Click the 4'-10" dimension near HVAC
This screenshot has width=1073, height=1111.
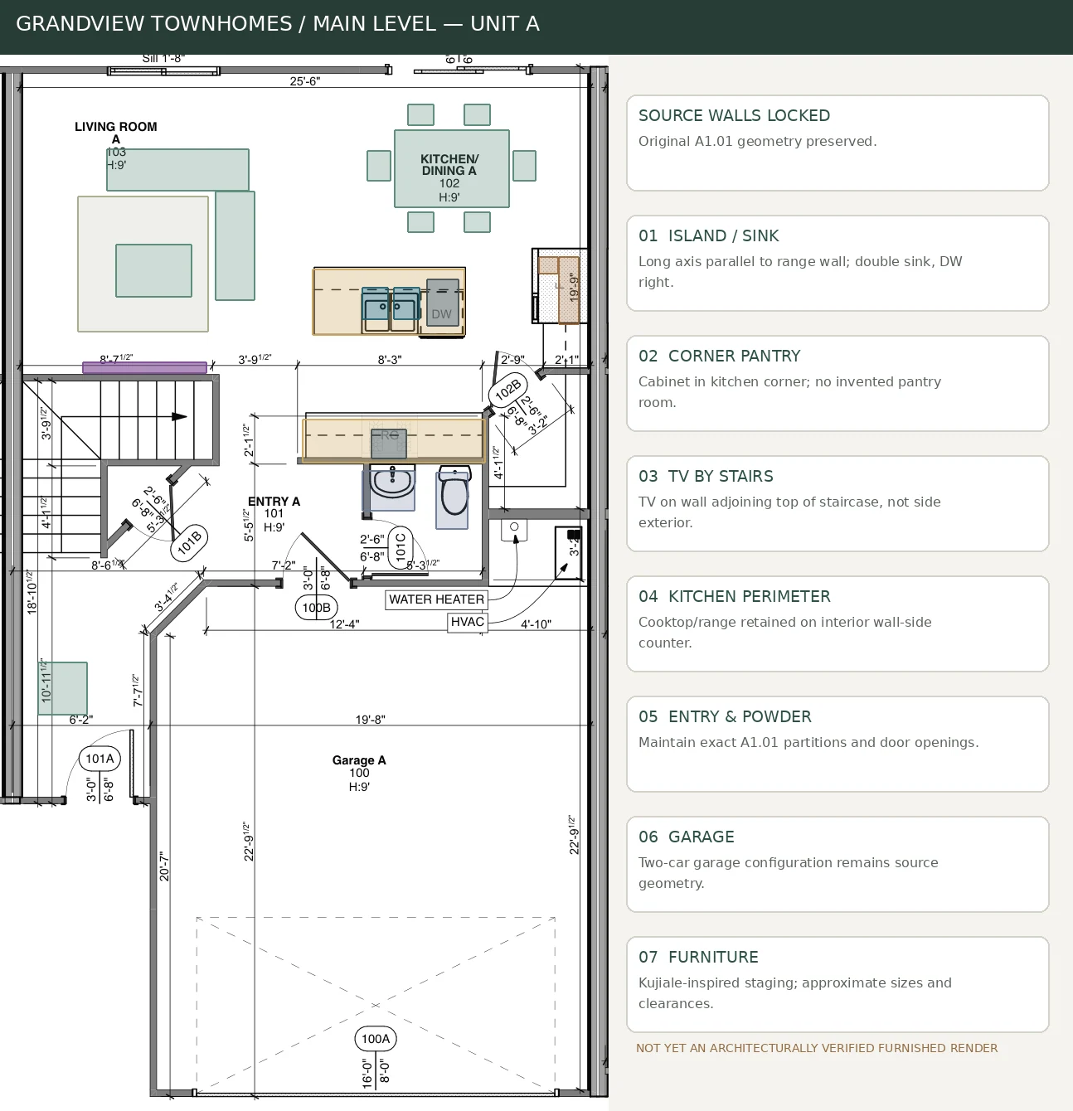click(536, 623)
